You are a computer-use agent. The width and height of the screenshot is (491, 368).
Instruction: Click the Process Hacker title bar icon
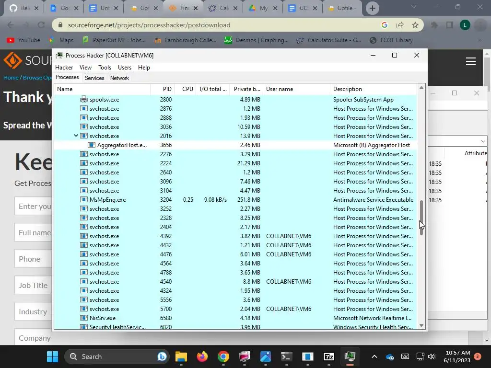click(x=59, y=56)
